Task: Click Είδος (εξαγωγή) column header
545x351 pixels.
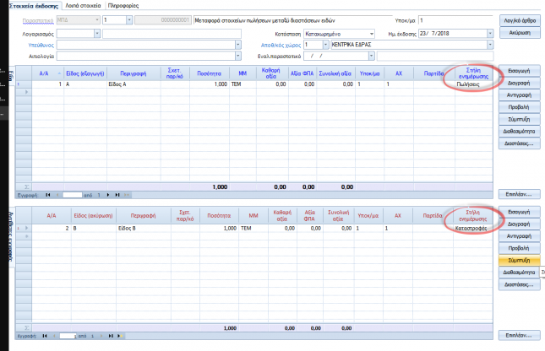Action: coord(85,73)
